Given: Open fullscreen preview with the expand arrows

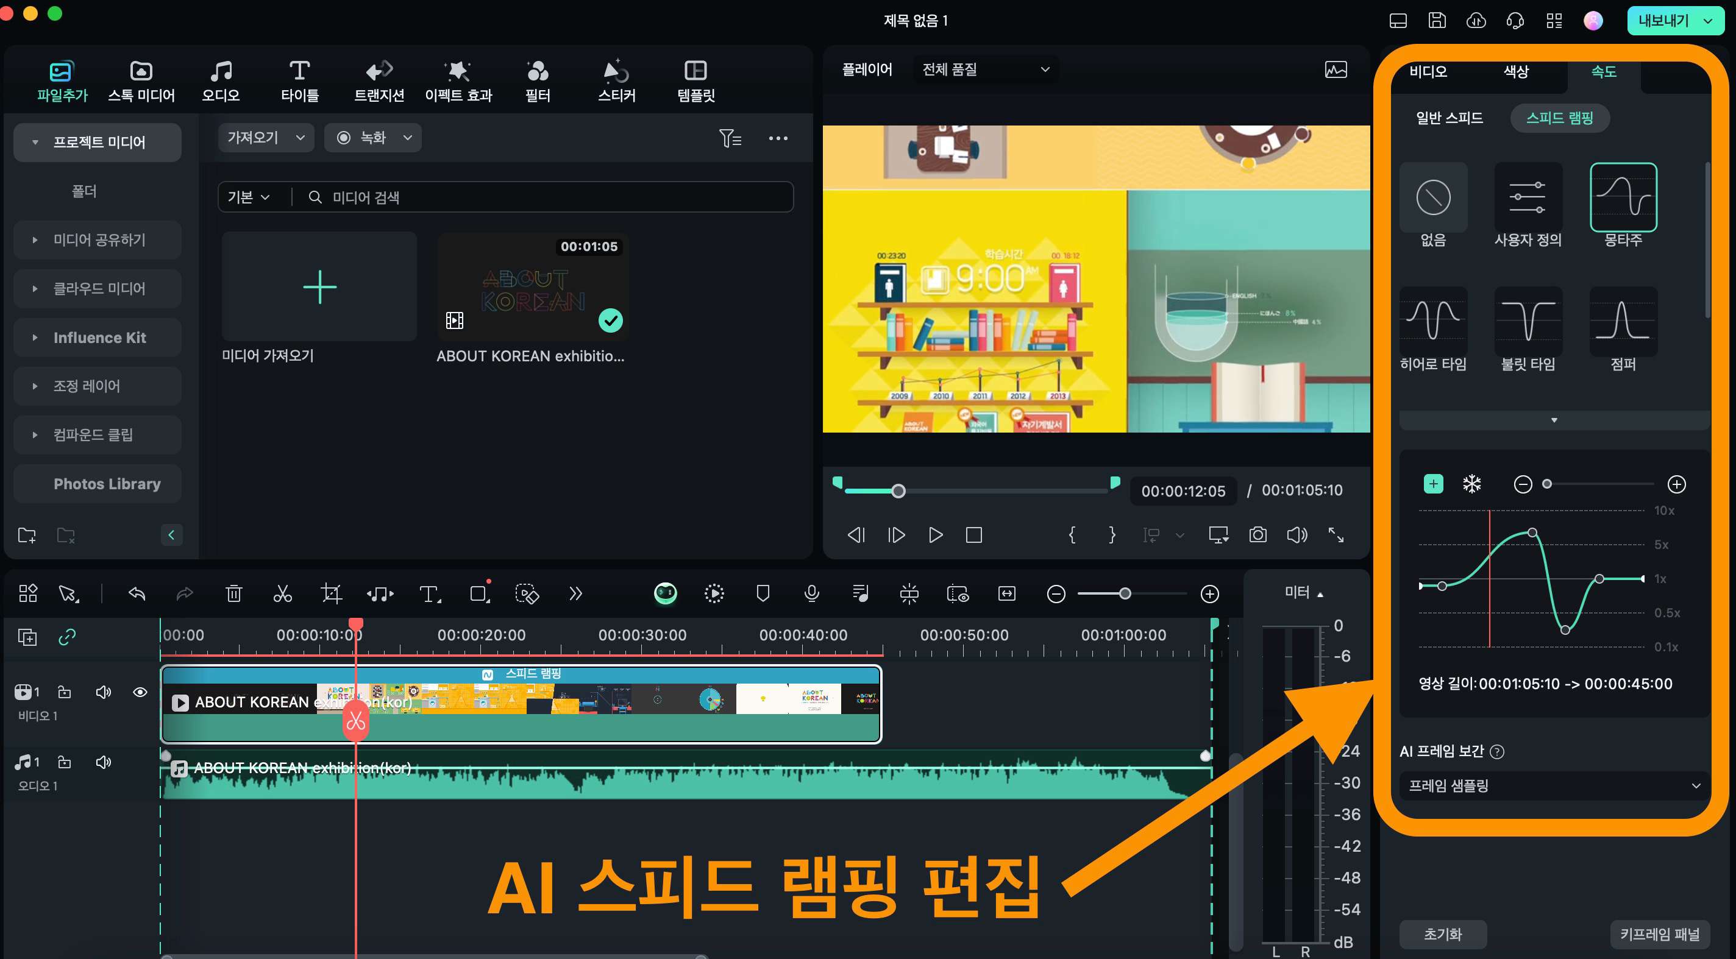Looking at the screenshot, I should pyautogui.click(x=1336, y=535).
